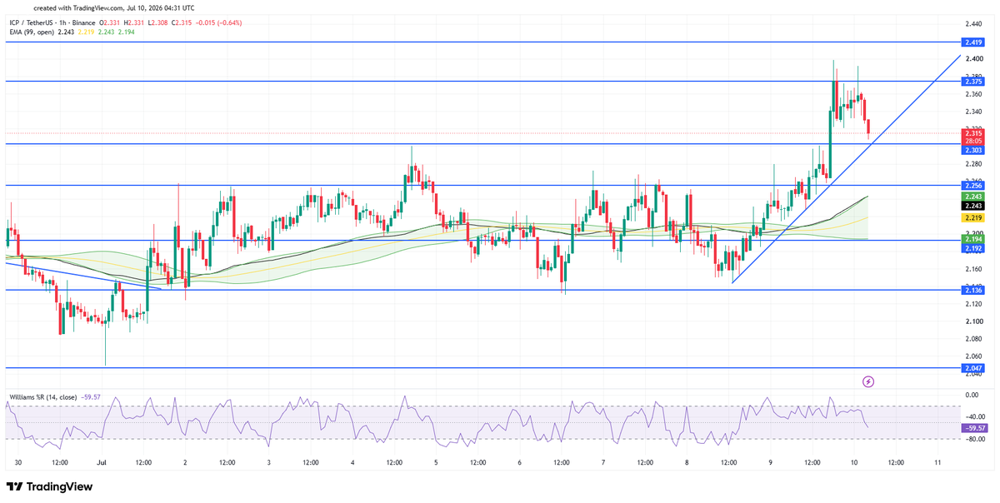Click the 2.360 price axis value
This screenshot has width=1000, height=503.
tap(973, 94)
